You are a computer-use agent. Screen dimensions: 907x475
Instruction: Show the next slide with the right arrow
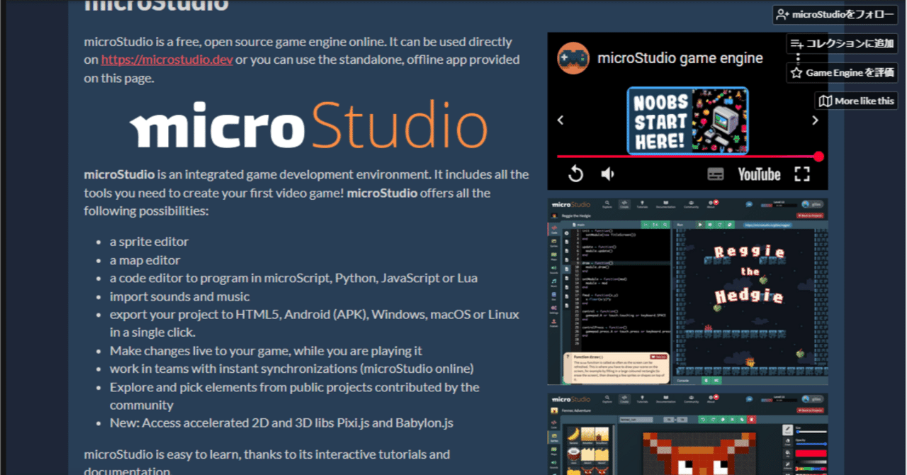coord(813,120)
